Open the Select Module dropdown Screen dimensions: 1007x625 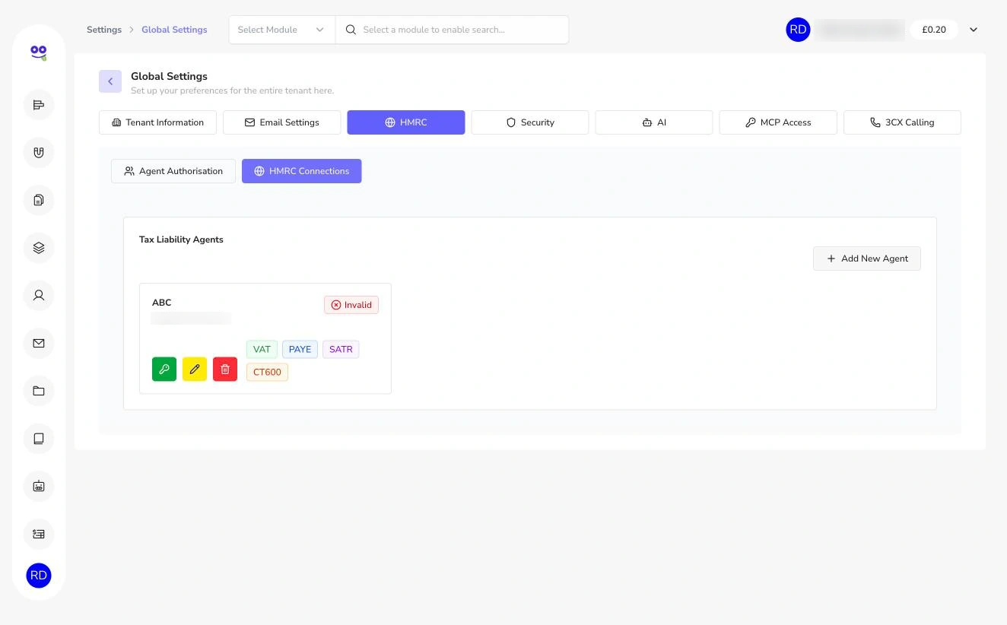(281, 30)
